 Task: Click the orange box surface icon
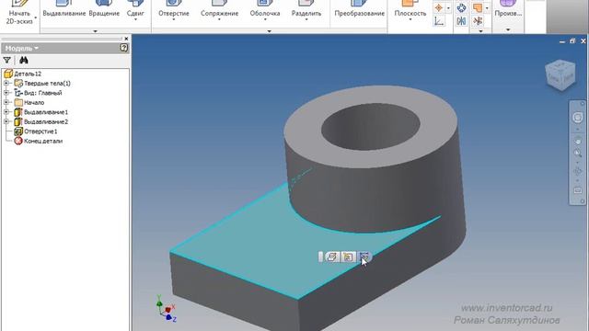(478, 7)
